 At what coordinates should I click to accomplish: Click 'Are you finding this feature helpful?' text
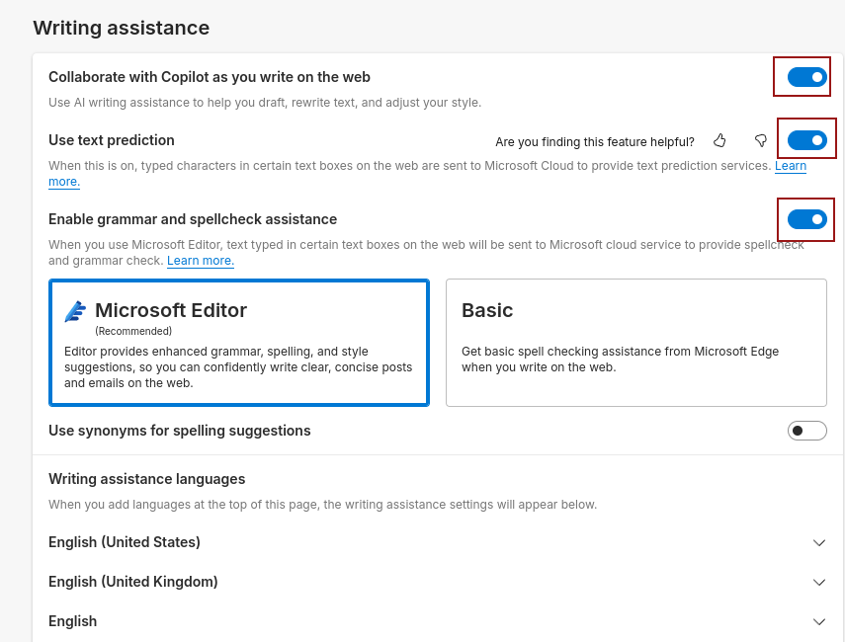point(595,141)
